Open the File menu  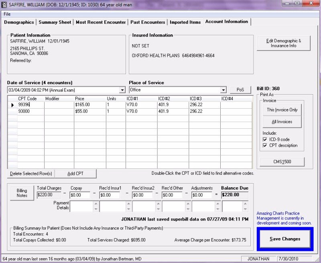[x=7, y=14]
